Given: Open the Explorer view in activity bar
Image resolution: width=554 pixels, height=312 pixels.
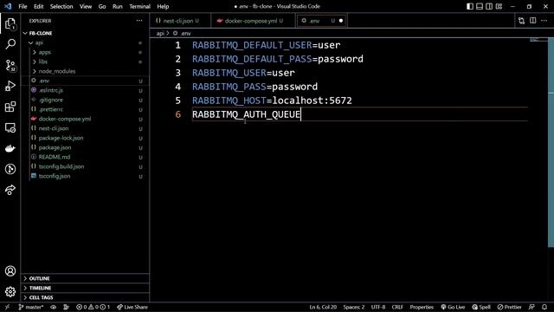Looking at the screenshot, I should coord(10,23).
